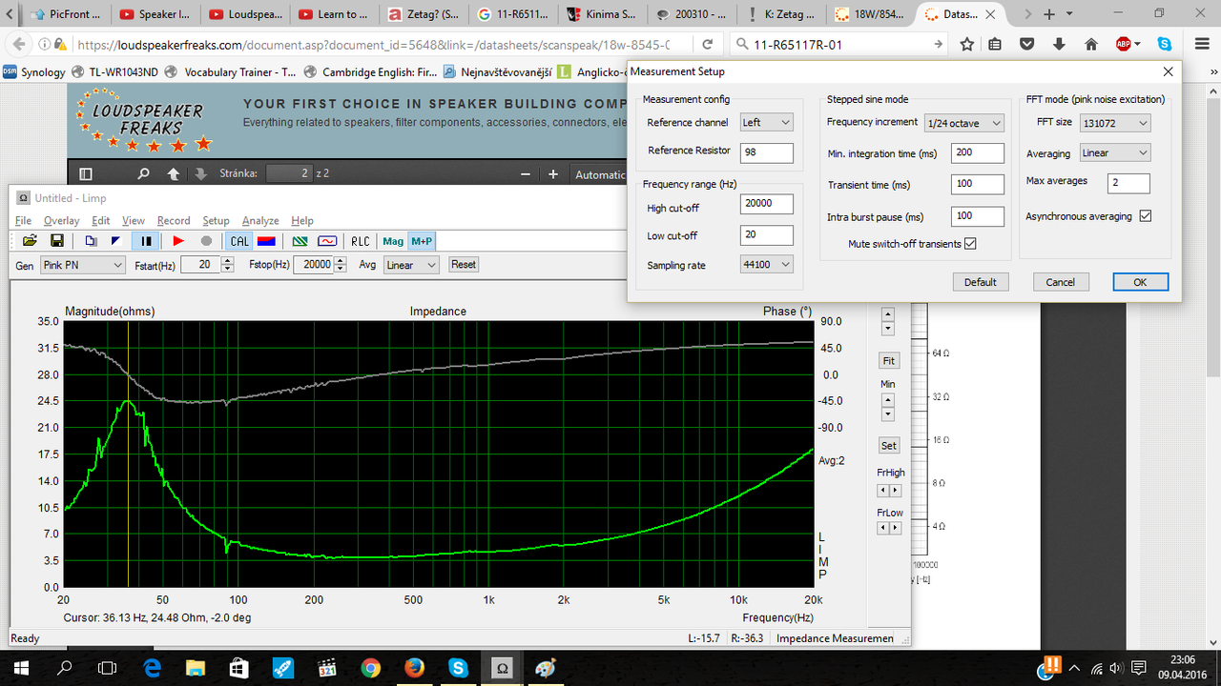Open the Overlay menu in Limp
The image size is (1221, 686).
[62, 221]
